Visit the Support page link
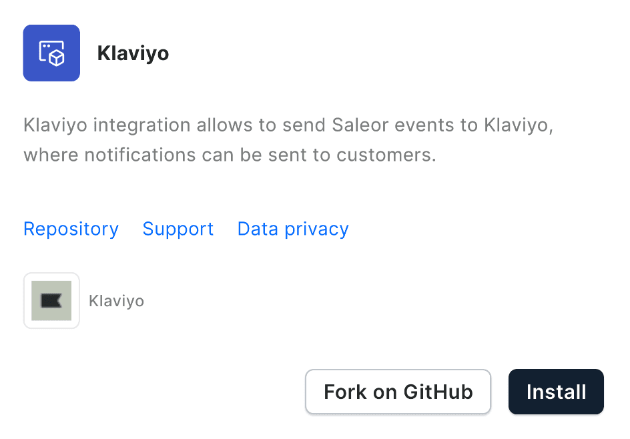Screen dimensions: 630x439 pyautogui.click(x=178, y=229)
